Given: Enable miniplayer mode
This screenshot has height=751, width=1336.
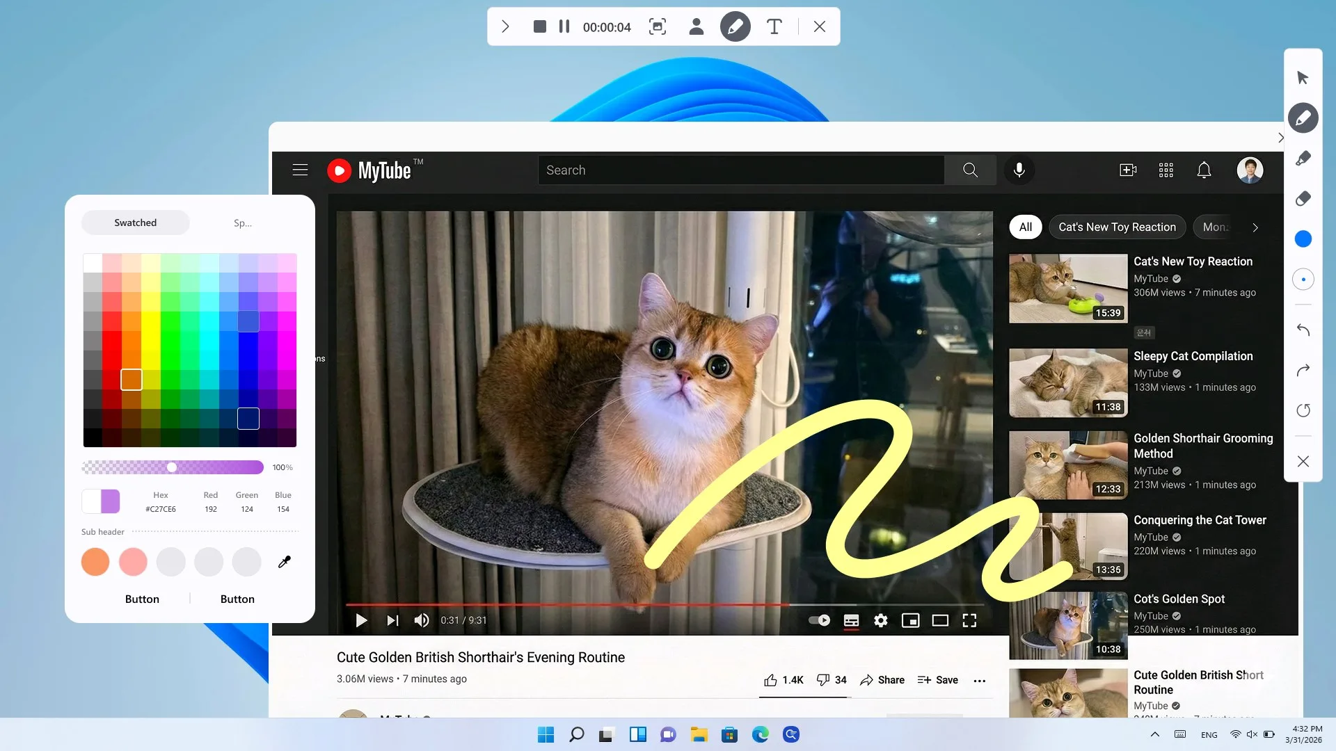Looking at the screenshot, I should coord(910,620).
